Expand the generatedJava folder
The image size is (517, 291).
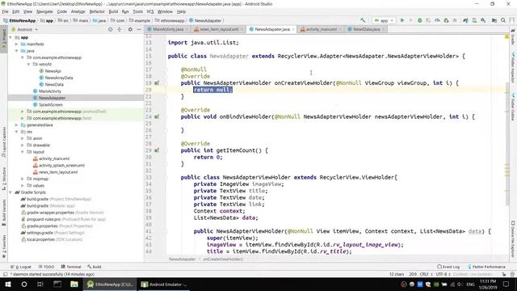tap(16, 125)
